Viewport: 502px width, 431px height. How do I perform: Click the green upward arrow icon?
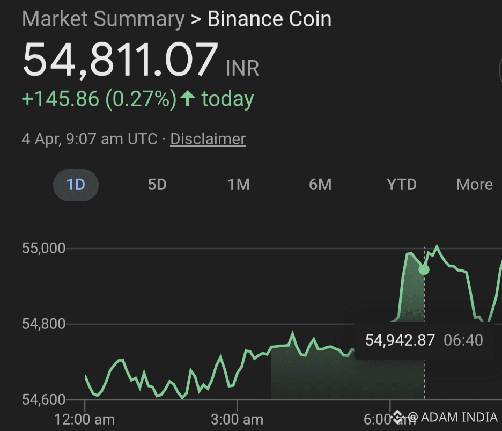pos(188,98)
